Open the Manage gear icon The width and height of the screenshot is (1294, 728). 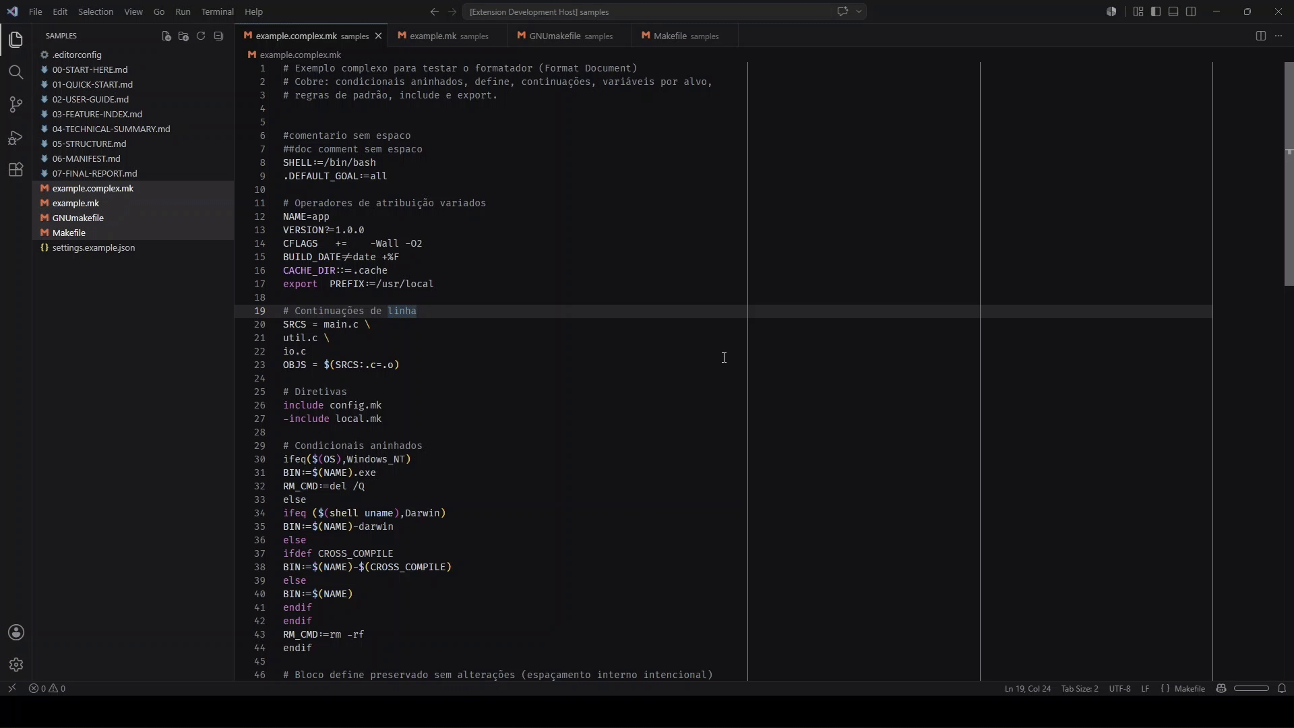[16, 665]
